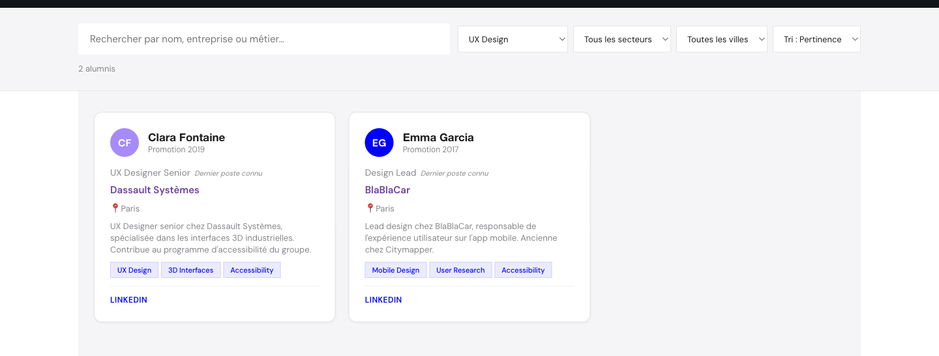Select Emma Garcia's Accessibility tag

[523, 270]
